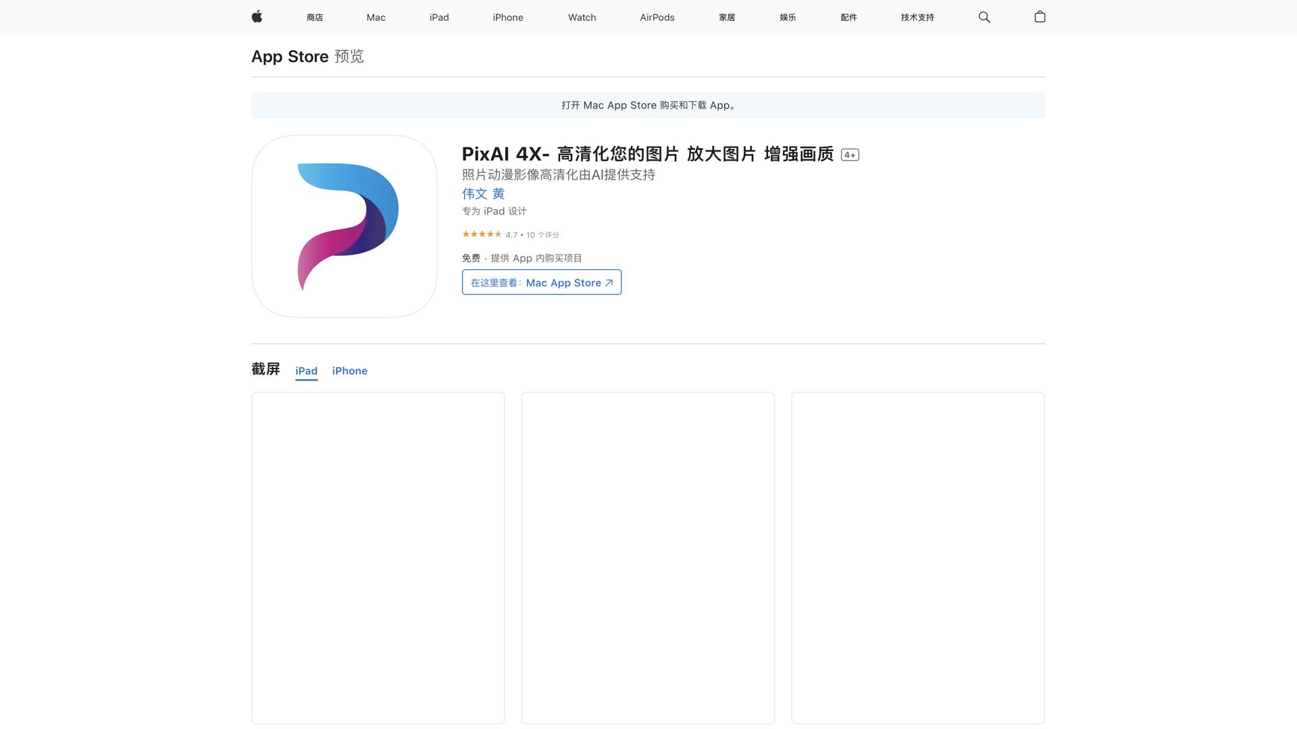Viewport: 1297px width, 729px height.
Task: Click the shopping bag icon
Action: click(1040, 17)
